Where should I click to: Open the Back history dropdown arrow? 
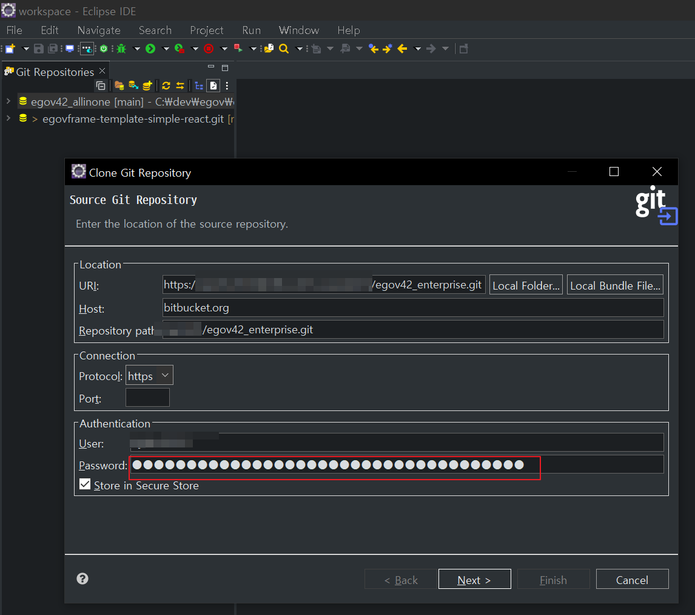point(417,49)
